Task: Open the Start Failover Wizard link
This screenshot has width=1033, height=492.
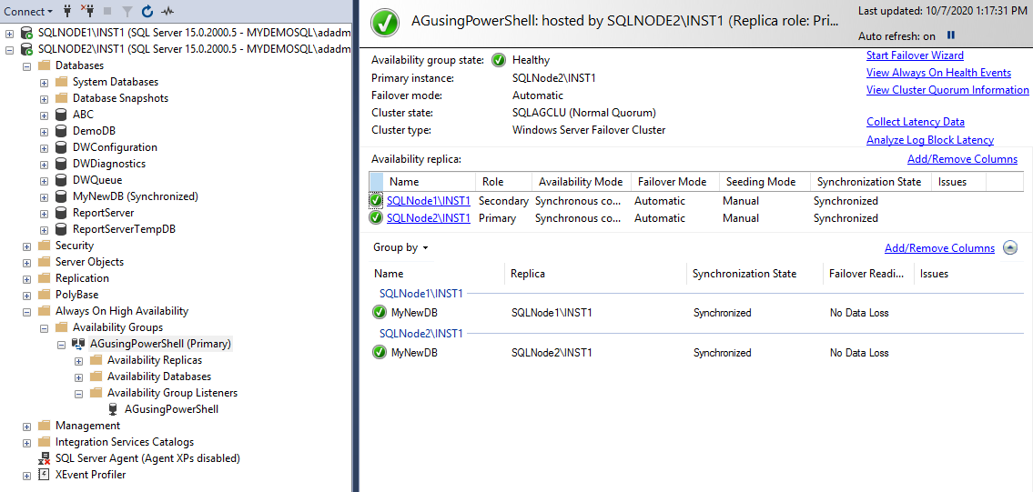Action: coord(915,55)
